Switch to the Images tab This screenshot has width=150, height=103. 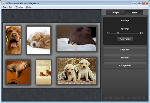[x=115, y=13]
